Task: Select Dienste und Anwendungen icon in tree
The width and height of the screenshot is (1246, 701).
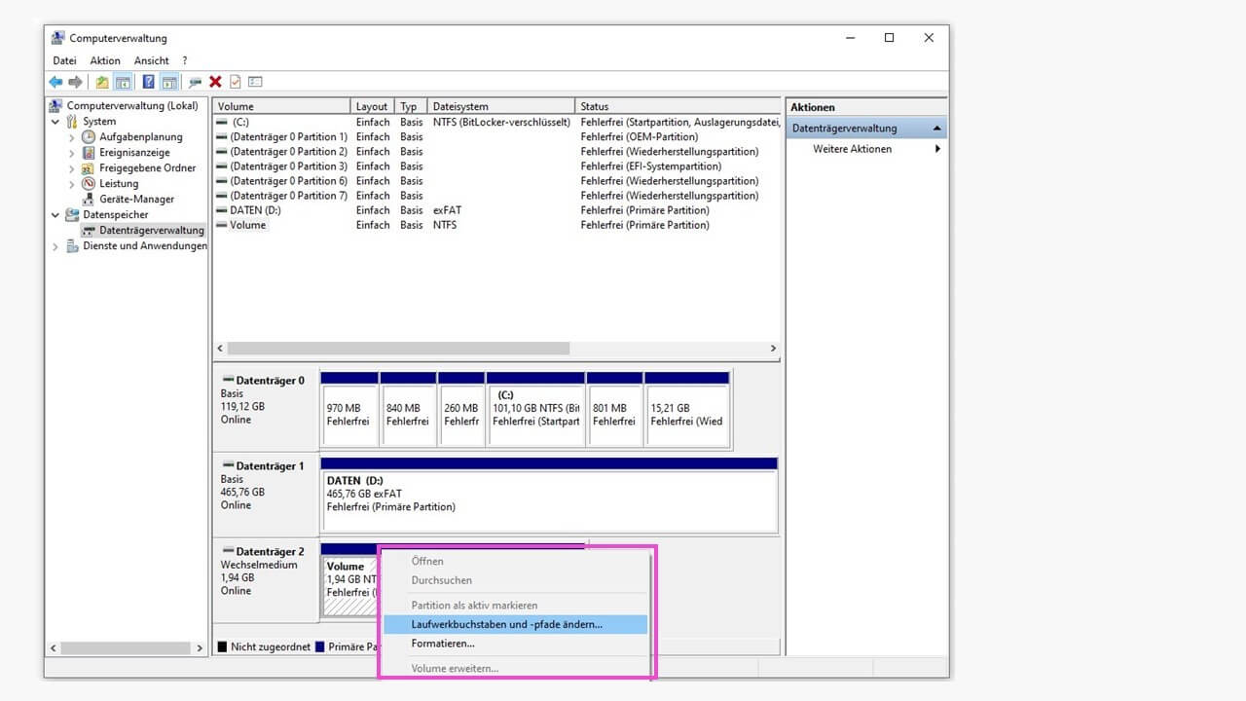Action: (x=72, y=245)
